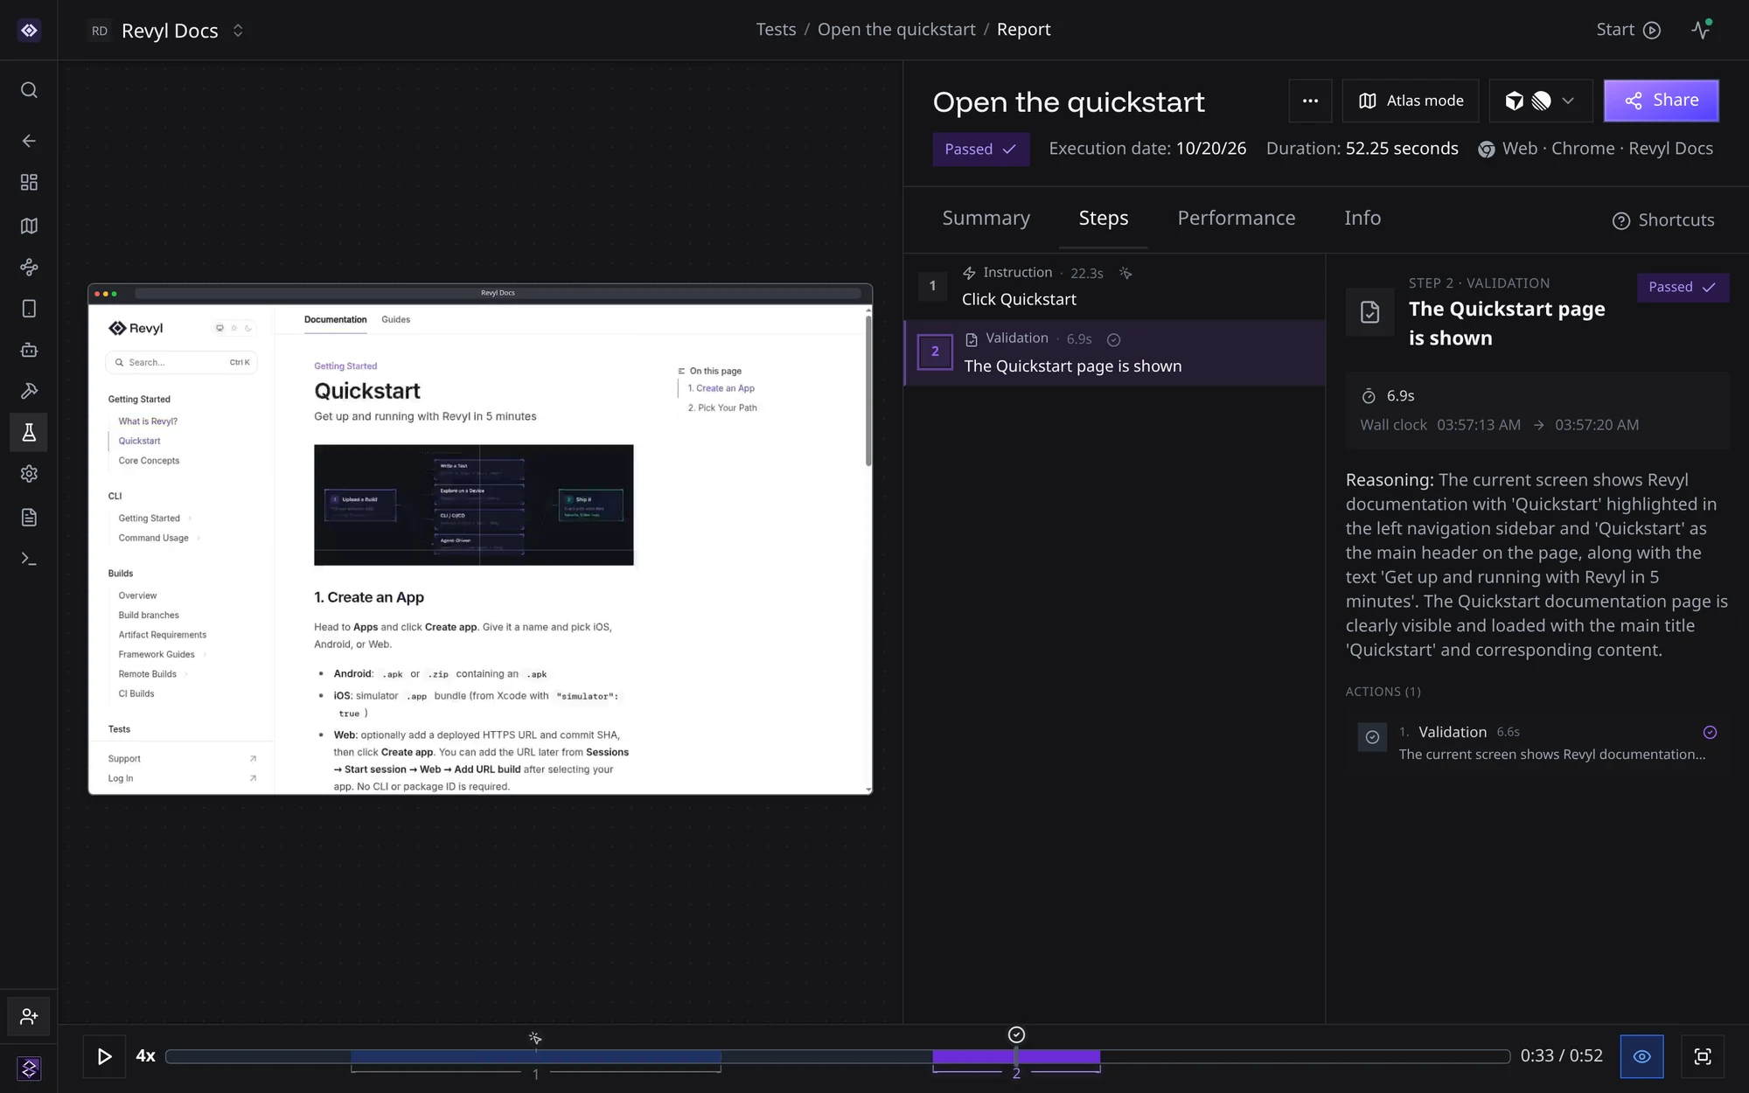Select step 1 Click Quickstart
Screen dimensions: 1749x1093
click(1114, 287)
